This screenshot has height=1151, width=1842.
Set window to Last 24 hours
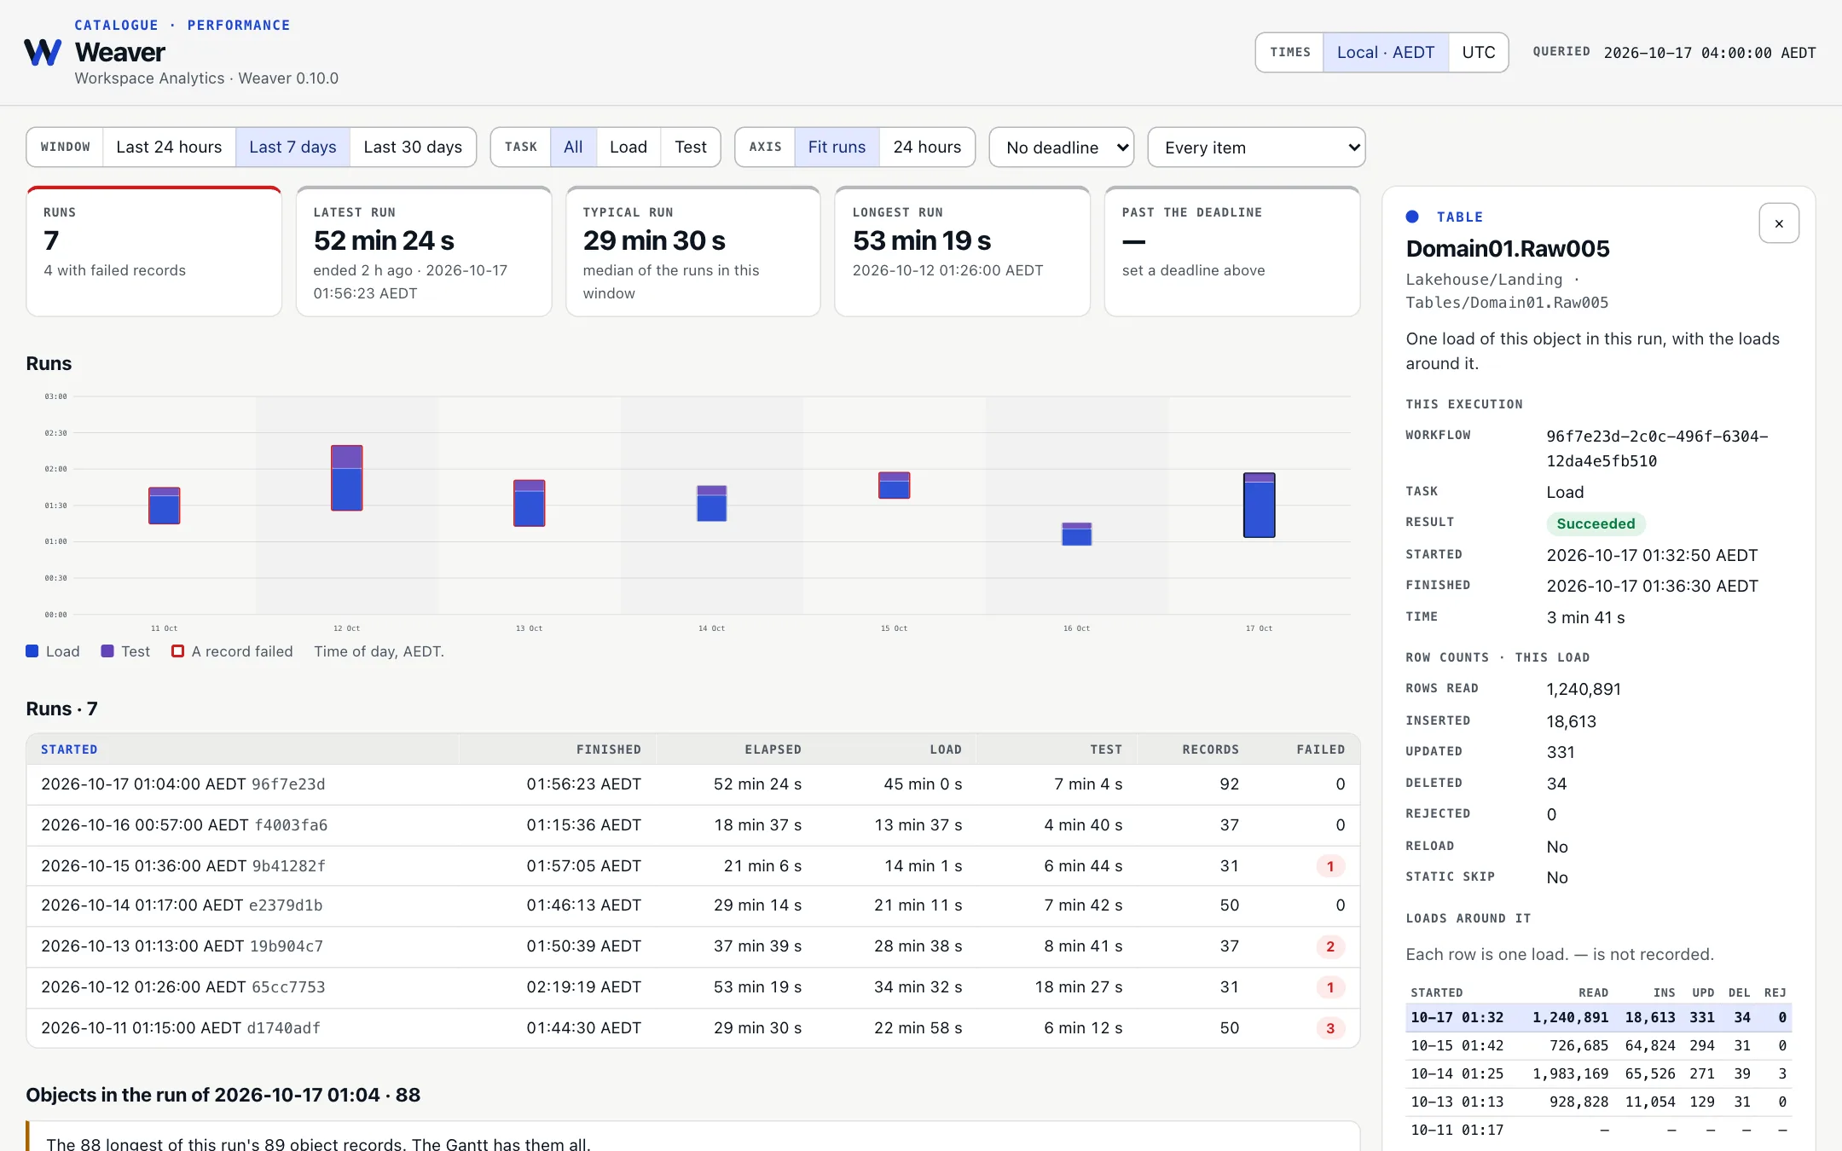click(x=169, y=147)
